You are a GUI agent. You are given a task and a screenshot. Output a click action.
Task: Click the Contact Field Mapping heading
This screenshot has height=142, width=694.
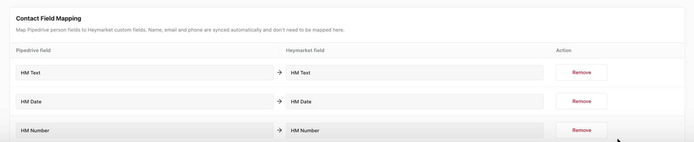tap(49, 19)
